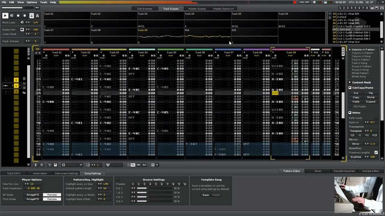
Task: Click the Quantize Q icon in lower toolbar
Action: pyautogui.click(x=63, y=165)
